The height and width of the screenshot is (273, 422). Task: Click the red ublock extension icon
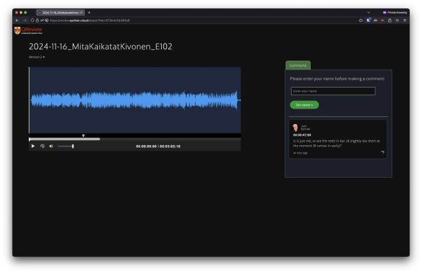382,20
